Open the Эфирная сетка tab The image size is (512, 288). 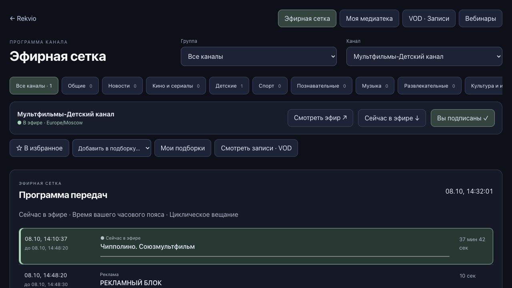307,18
